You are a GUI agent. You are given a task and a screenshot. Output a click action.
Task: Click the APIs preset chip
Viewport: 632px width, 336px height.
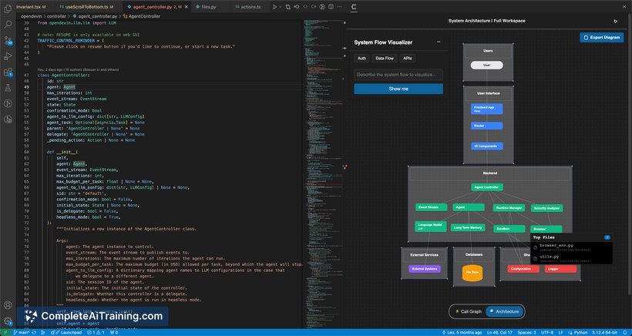coord(407,58)
